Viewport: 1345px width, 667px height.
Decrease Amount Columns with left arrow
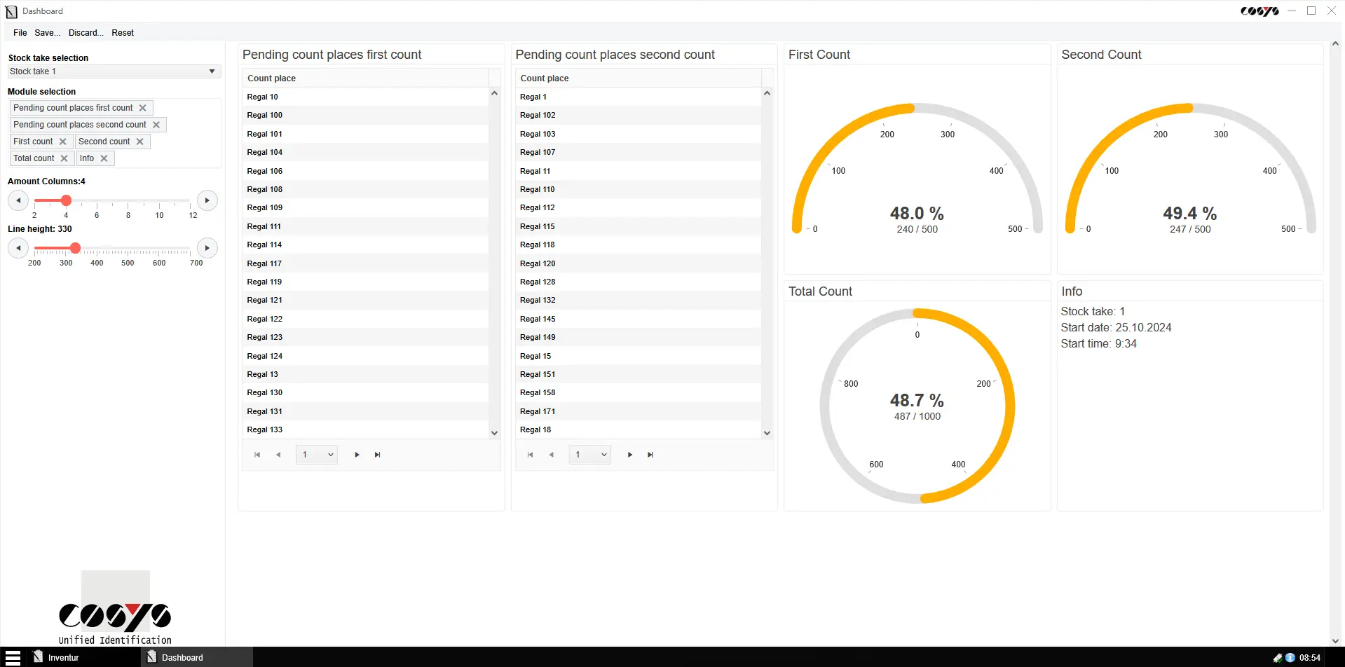click(18, 200)
